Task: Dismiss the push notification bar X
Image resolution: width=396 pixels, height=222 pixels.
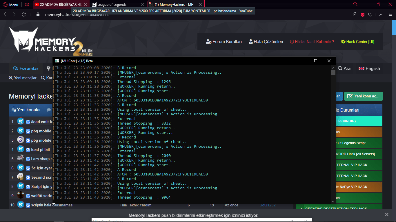Action: point(386,214)
